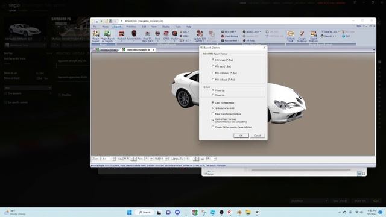This screenshot has width=386, height=217.
Task: Open File Explorer icon on taskbar
Action: [248, 212]
